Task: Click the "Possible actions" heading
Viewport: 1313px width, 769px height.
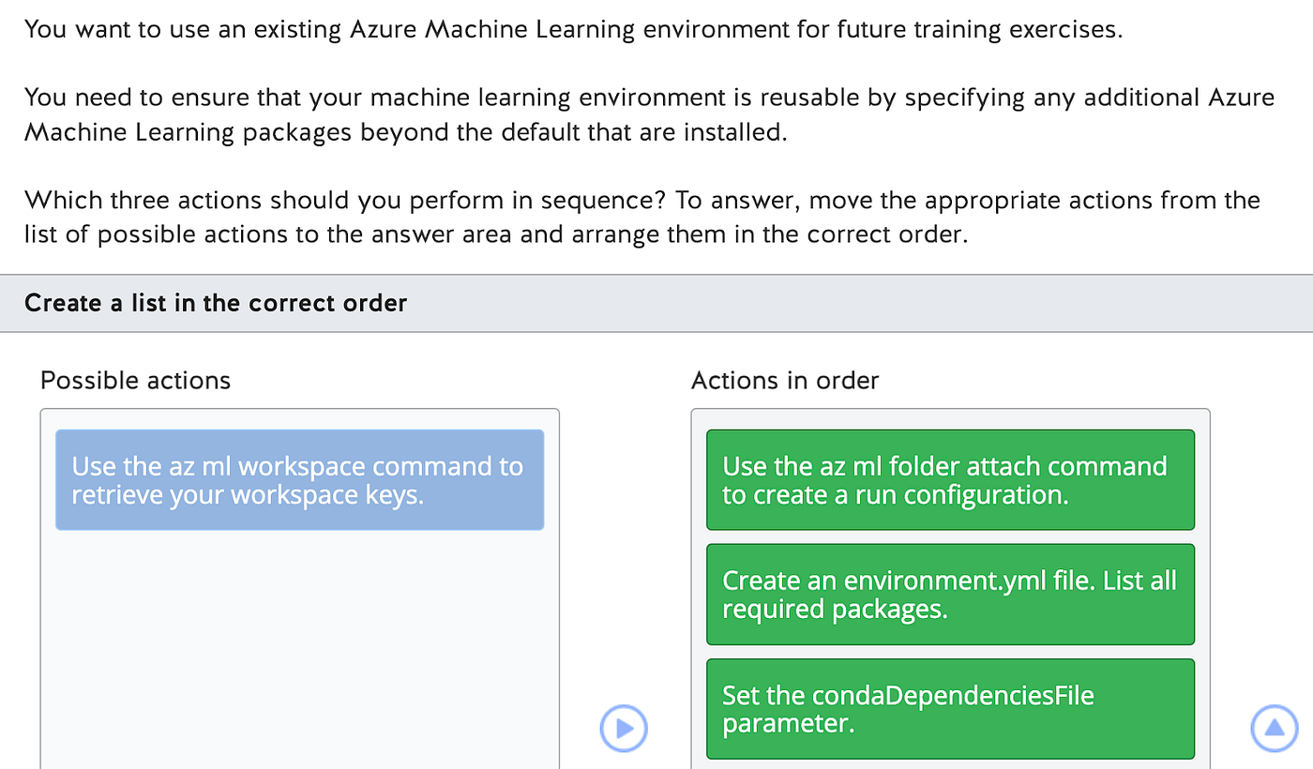Action: [x=135, y=380]
